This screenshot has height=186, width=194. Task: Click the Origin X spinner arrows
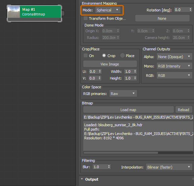pyautogui.click(x=118, y=31)
